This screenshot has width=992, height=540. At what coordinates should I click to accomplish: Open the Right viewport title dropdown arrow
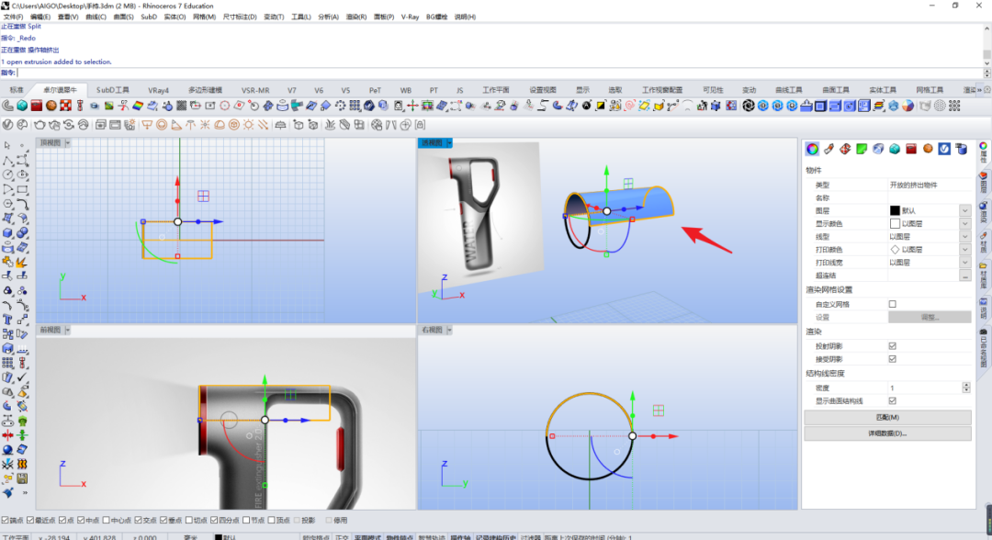coord(449,330)
